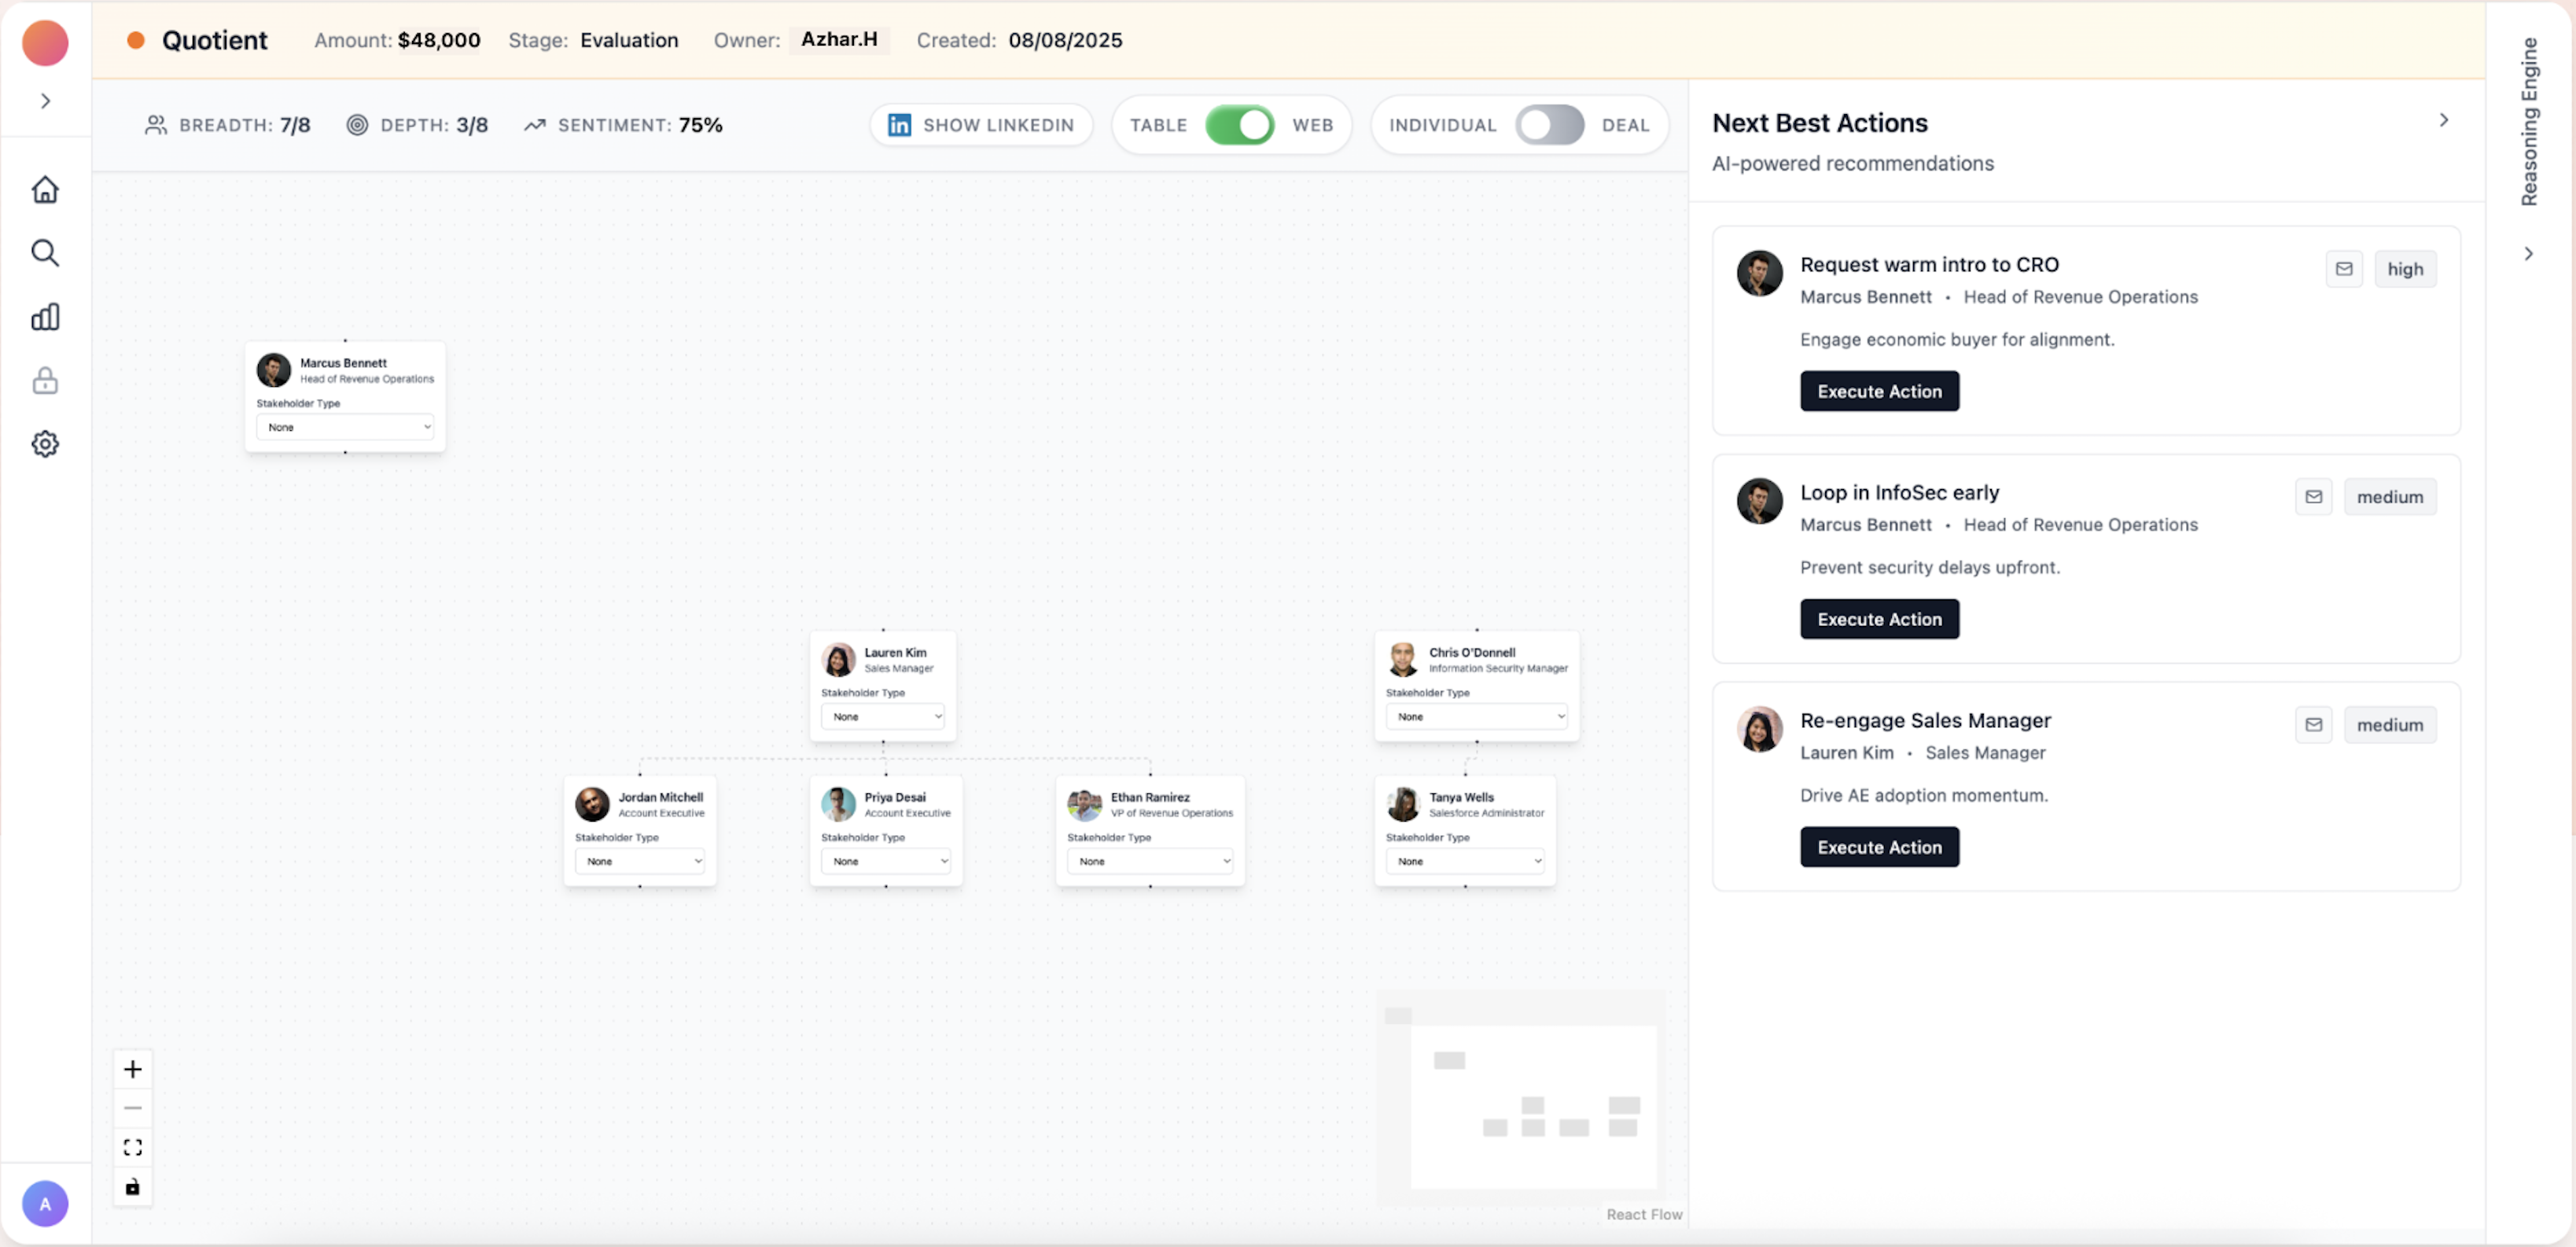Expand the collapsed left sidebar chevron
2576x1247 pixels.
[45, 101]
